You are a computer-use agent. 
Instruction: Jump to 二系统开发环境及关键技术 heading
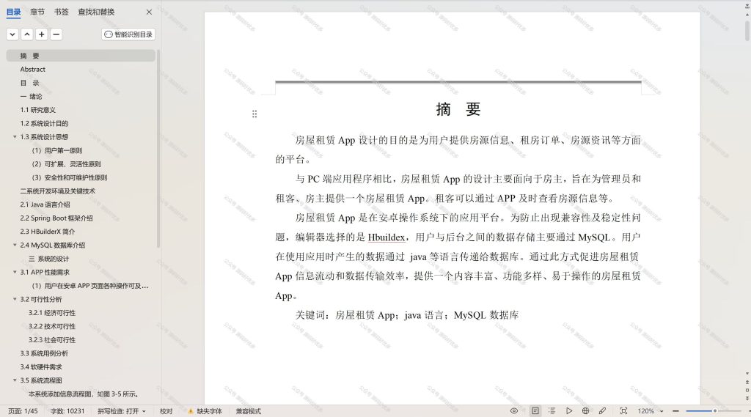57,191
